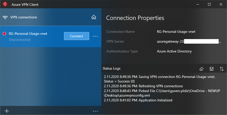Click the VPN connections network icon
The height and width of the screenshot is (115, 227).
(x=5, y=17)
